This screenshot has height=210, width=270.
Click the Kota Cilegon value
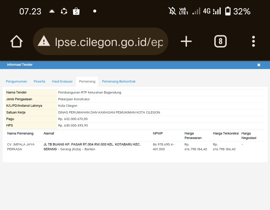pyautogui.click(x=68, y=106)
